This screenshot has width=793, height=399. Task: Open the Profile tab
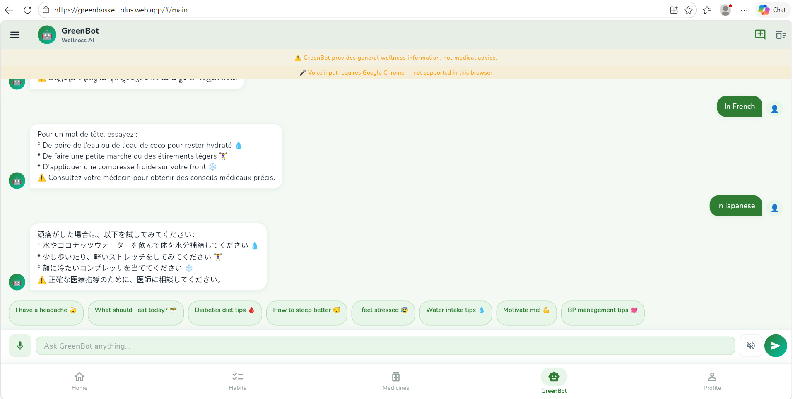click(x=712, y=381)
